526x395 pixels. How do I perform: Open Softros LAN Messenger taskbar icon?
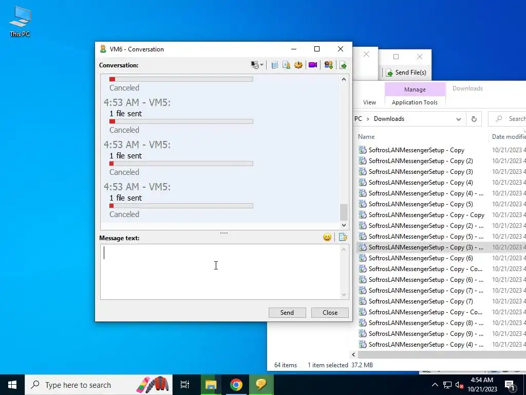(261, 385)
